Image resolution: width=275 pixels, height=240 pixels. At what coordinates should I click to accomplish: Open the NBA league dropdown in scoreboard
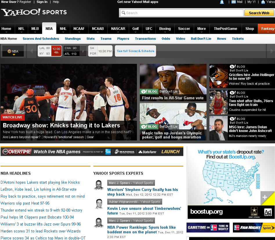coord(13,51)
